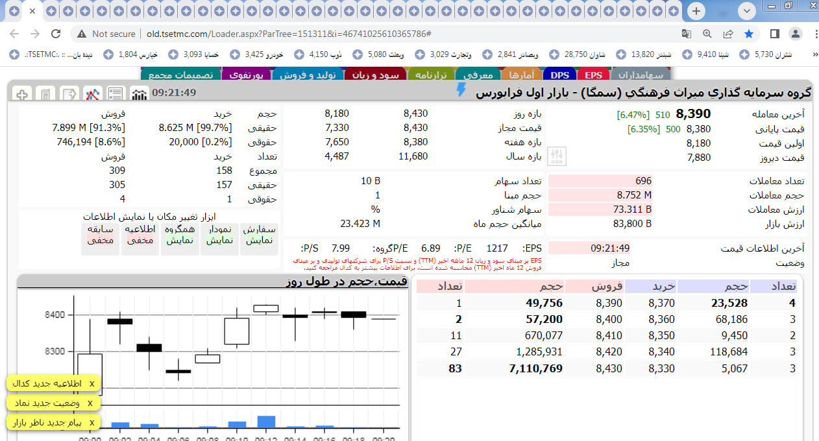The width and height of the screenshot is (819, 441).
Task: Open the شپنا 9,410 bookmark
Action: 708,54
